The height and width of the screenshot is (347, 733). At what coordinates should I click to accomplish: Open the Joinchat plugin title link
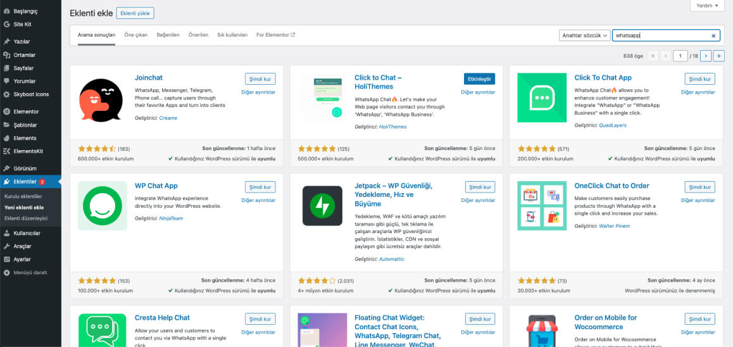[x=149, y=78]
